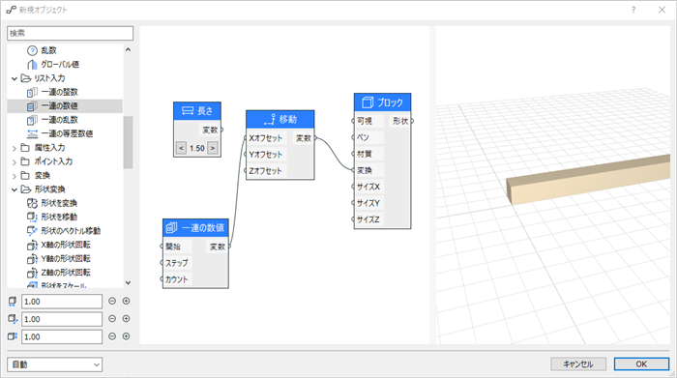Screen dimensions: 677x378
Task: Decrease the 長さ value with left arrow
Action: (x=181, y=148)
